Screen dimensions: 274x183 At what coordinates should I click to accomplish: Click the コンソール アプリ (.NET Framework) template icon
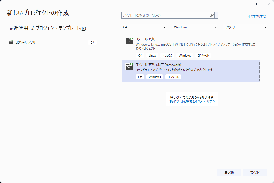[129, 67]
